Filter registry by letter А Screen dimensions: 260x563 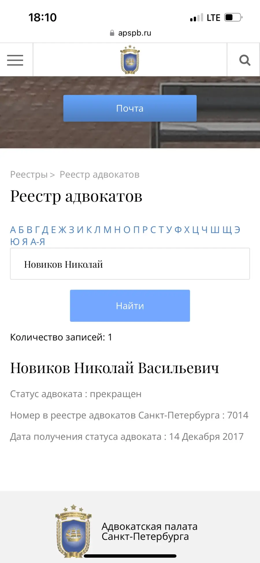13,230
